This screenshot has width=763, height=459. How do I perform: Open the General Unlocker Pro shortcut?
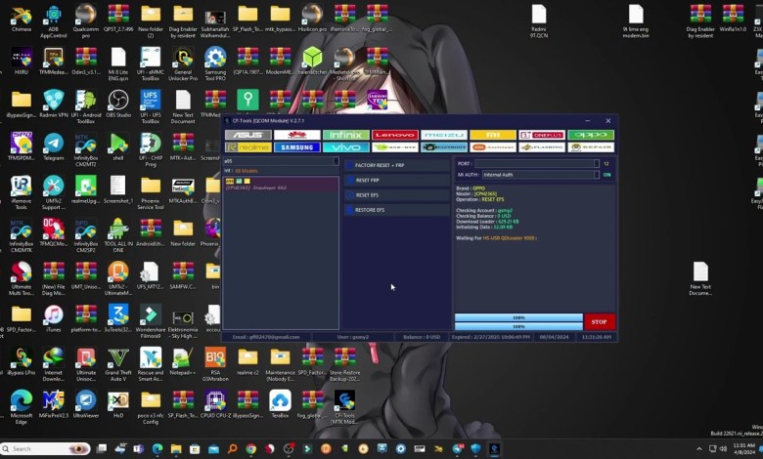click(x=183, y=64)
